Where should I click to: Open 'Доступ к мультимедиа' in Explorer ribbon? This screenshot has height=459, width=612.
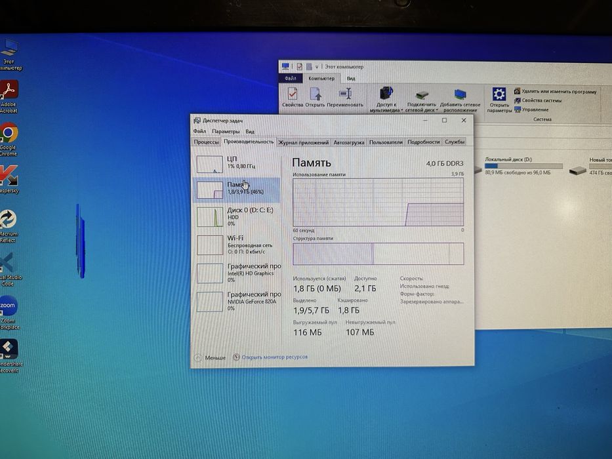(386, 100)
